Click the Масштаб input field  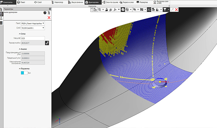pos(33,38)
